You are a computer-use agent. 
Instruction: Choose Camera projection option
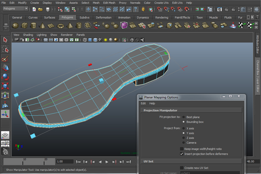[x=184, y=143]
